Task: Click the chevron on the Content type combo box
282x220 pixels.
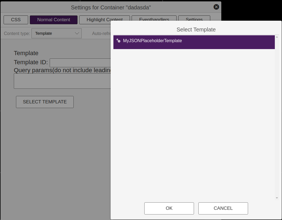Action: (77, 33)
